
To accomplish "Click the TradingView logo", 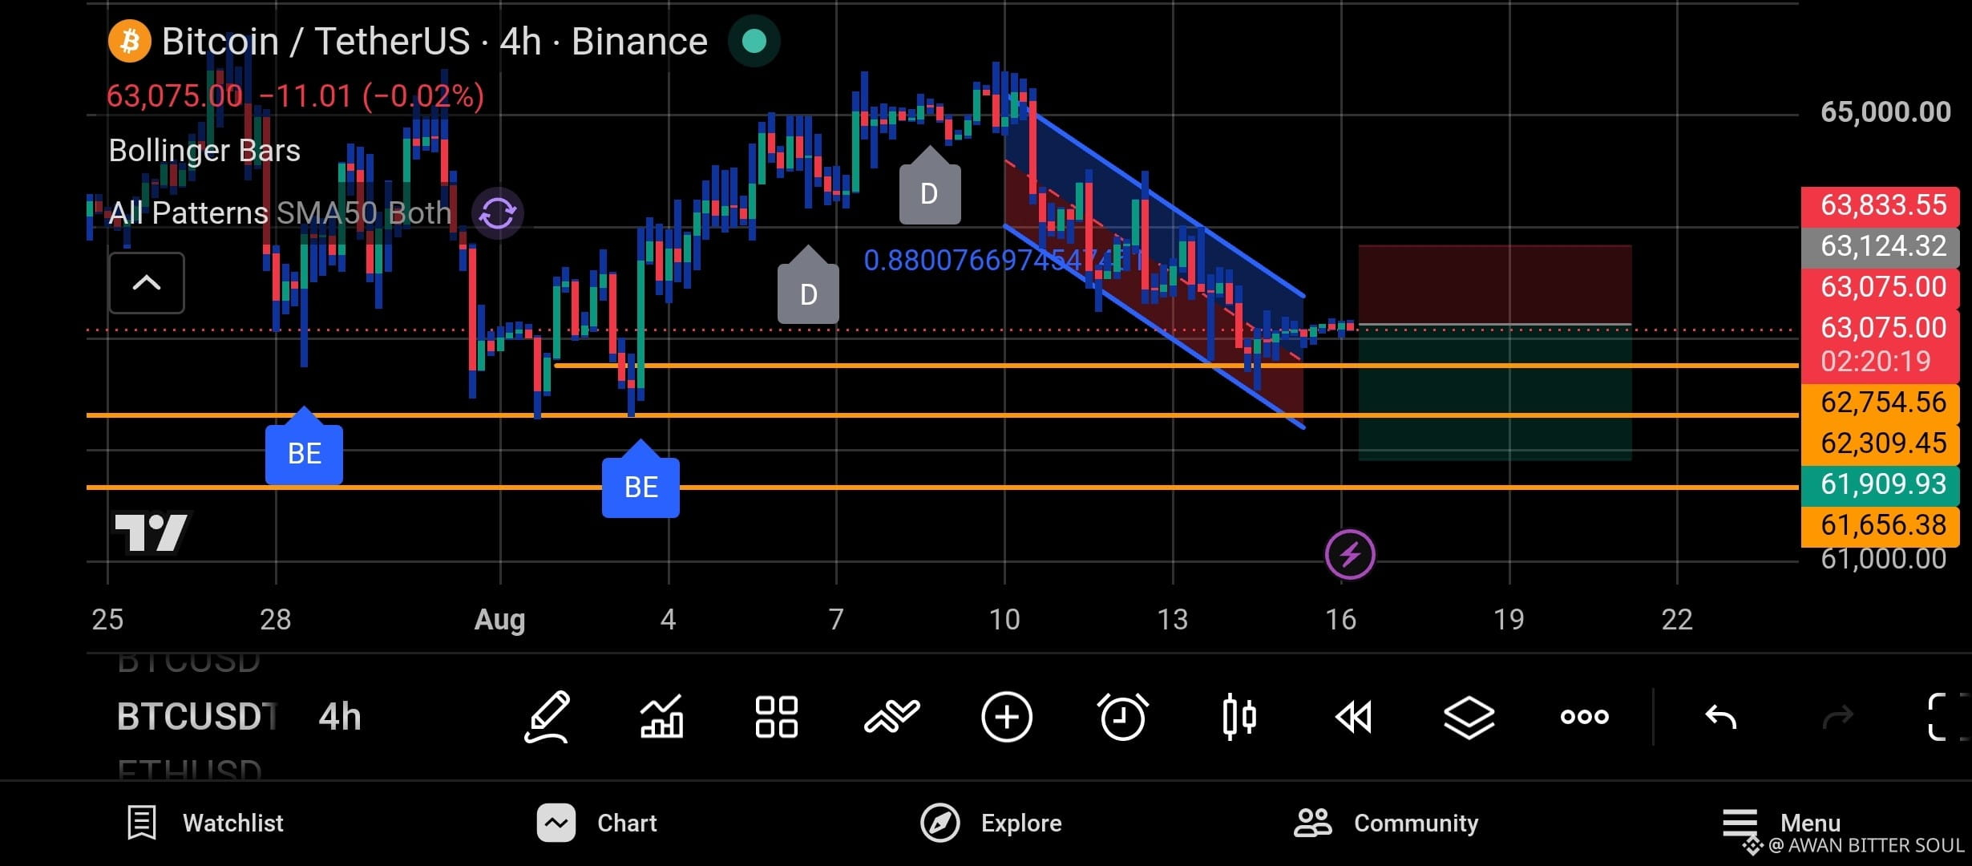I will (x=152, y=532).
